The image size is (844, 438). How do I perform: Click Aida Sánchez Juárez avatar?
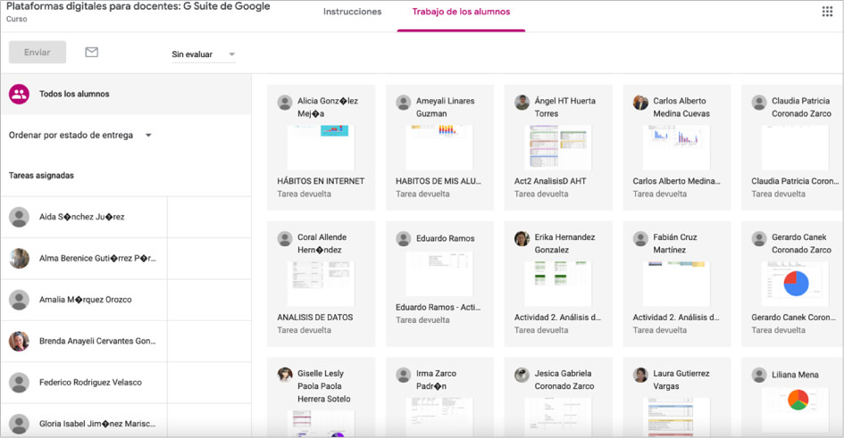(19, 217)
